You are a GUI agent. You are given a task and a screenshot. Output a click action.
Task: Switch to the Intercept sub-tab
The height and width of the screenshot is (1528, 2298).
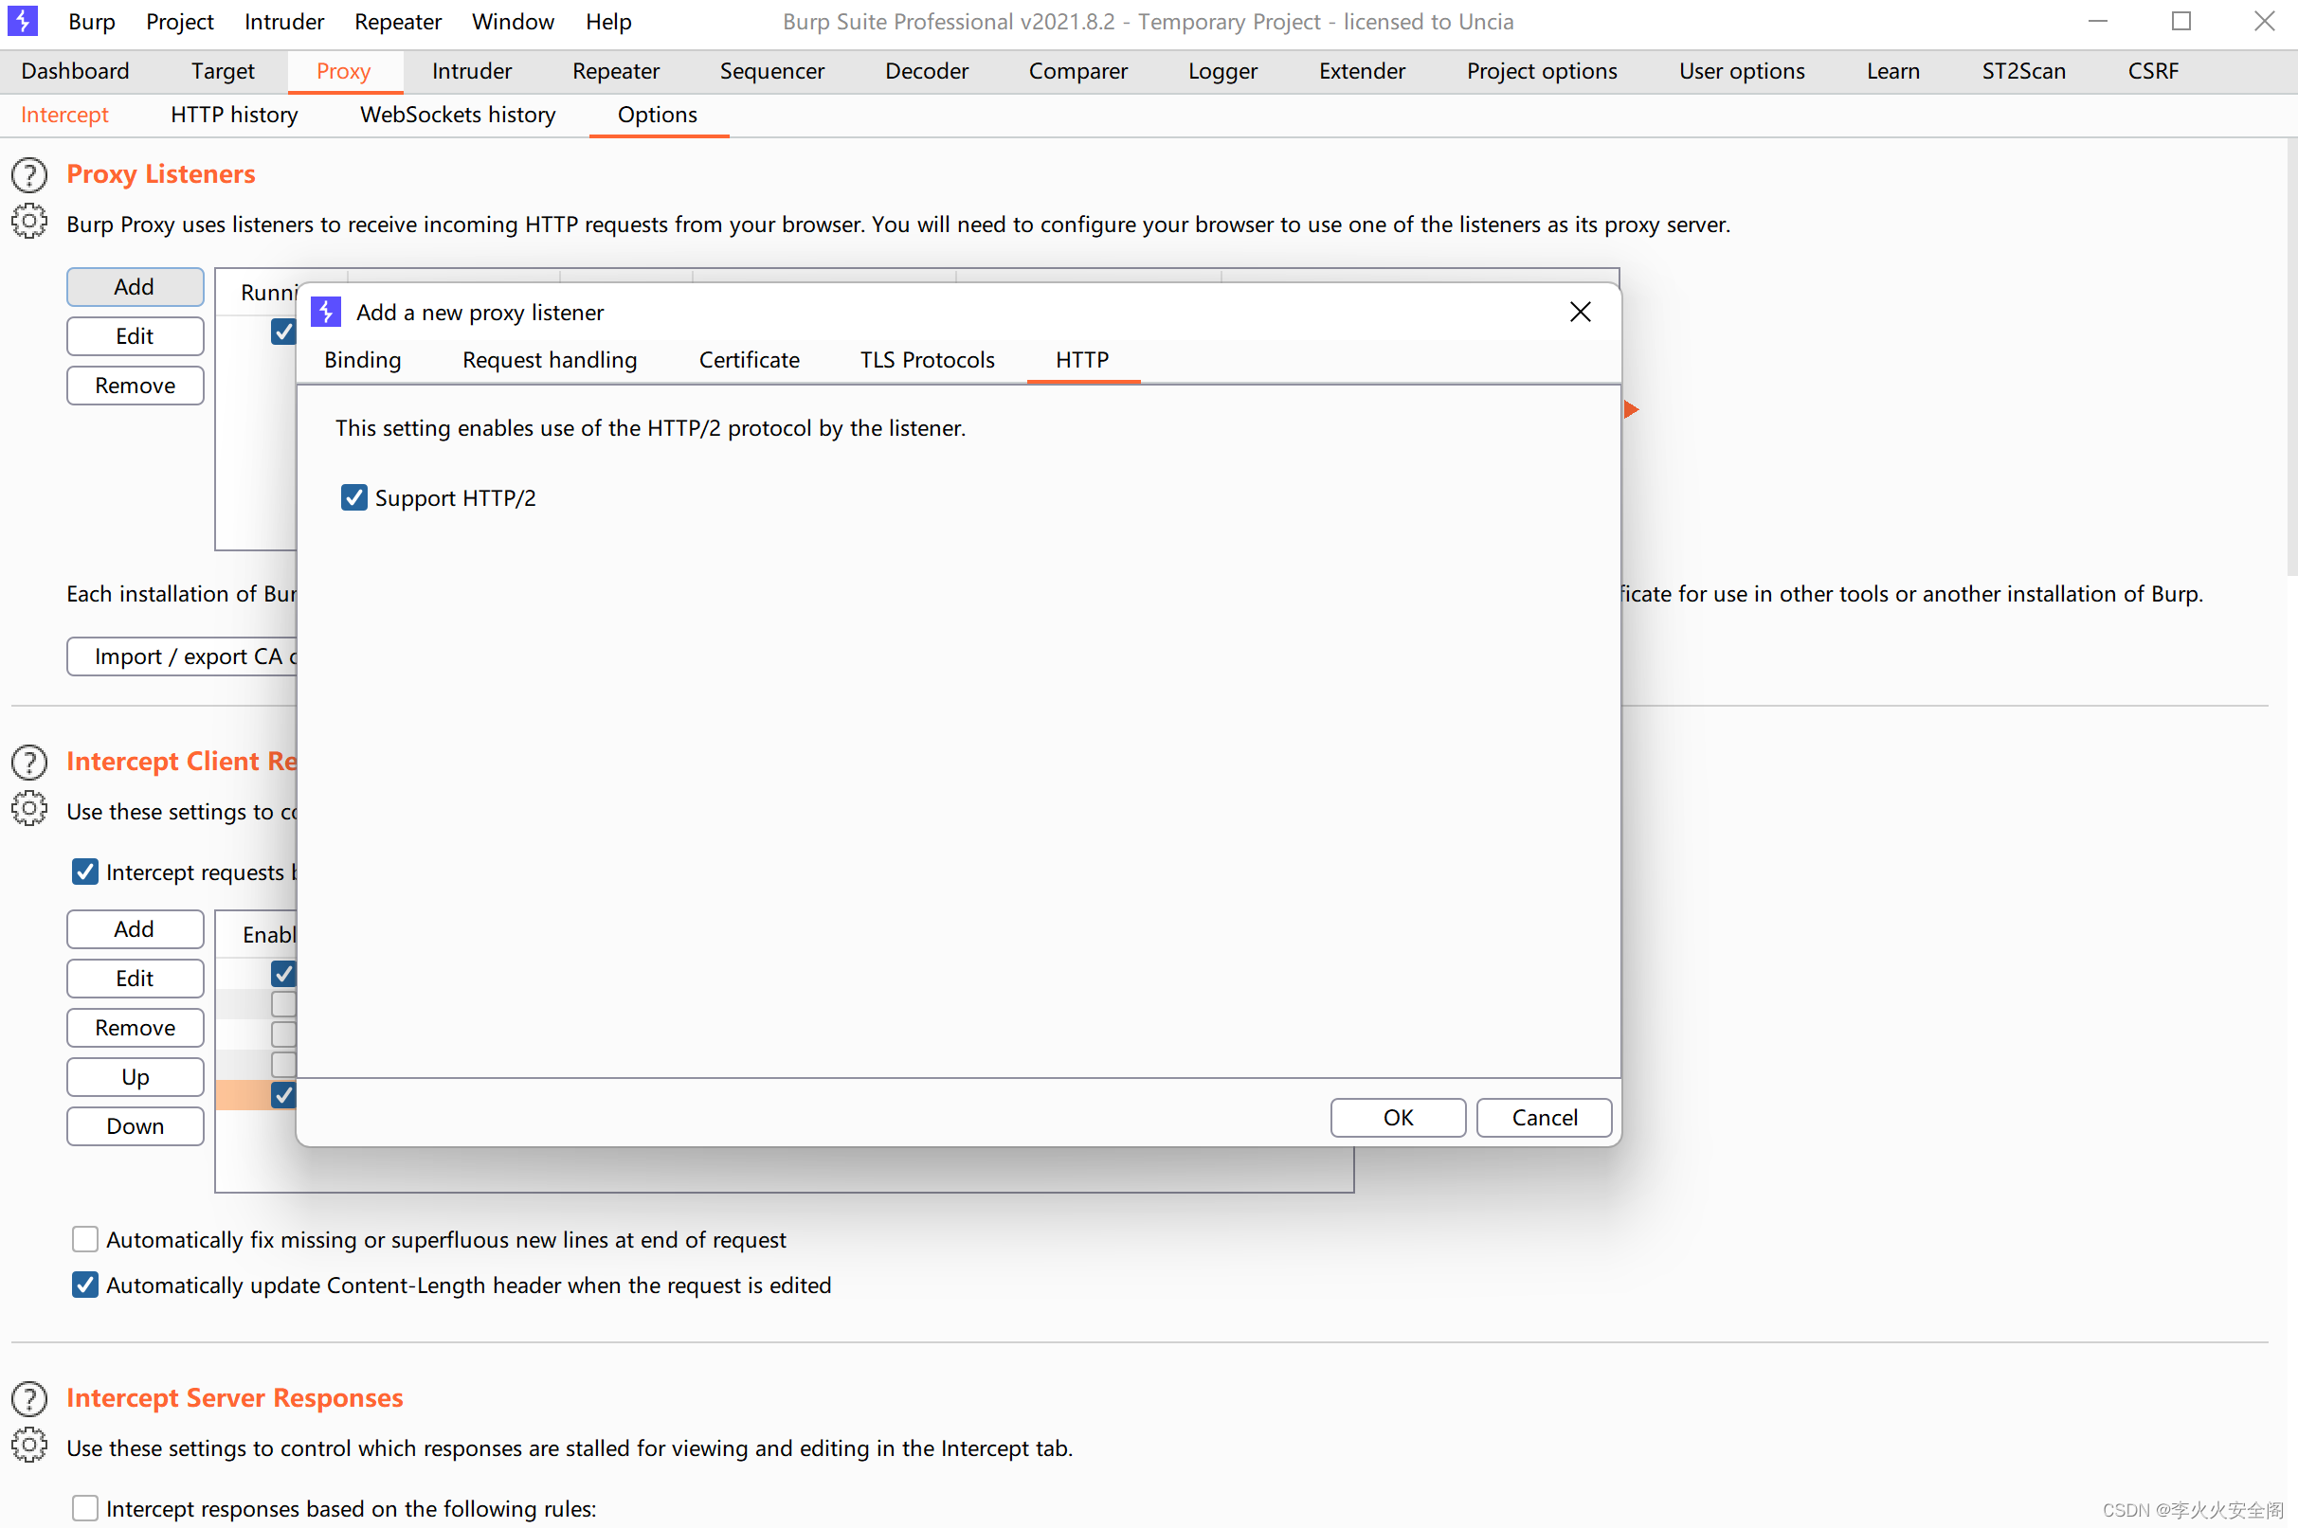pos(64,115)
